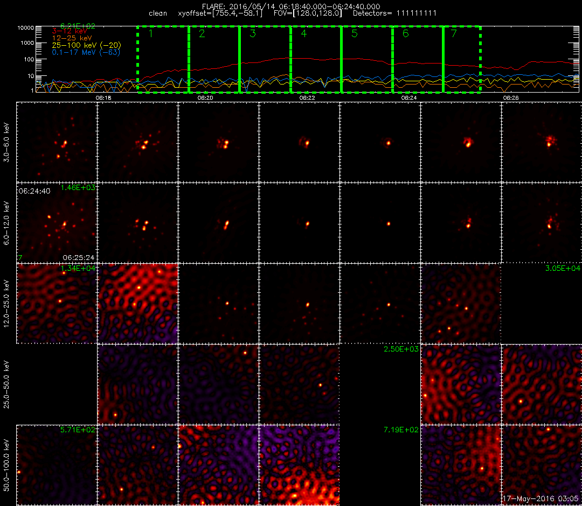Open second image in 12.0-25.0 keV row
Image resolution: width=582 pixels, height=506 pixels.
[x=137, y=304]
